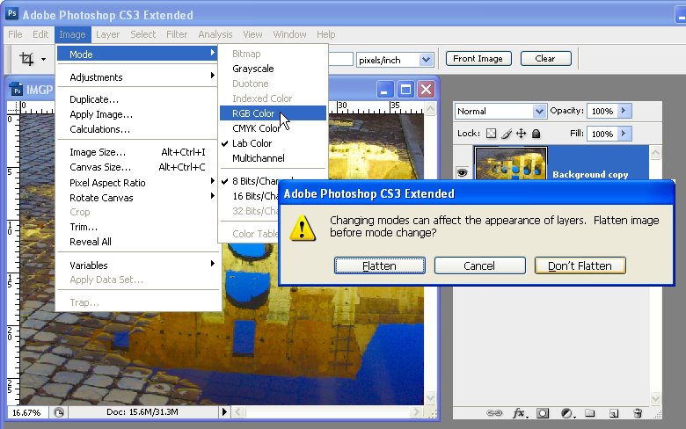
Task: Click the Front Image button
Action: click(478, 59)
